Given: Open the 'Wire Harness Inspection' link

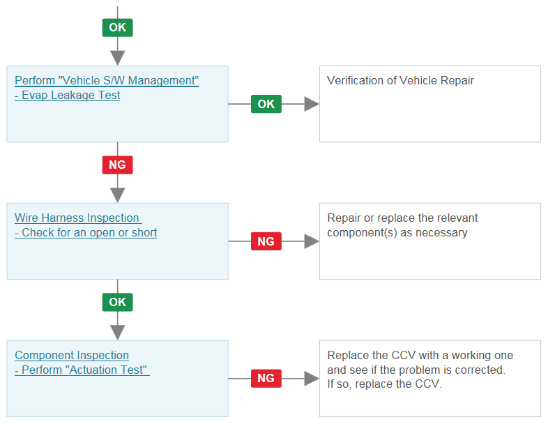Looking at the screenshot, I should pos(78,218).
